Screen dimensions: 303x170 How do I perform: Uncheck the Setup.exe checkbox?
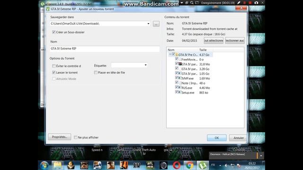point(177,92)
